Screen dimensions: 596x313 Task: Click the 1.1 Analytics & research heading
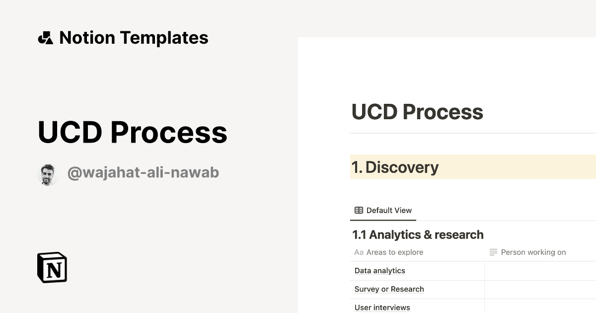[418, 235]
